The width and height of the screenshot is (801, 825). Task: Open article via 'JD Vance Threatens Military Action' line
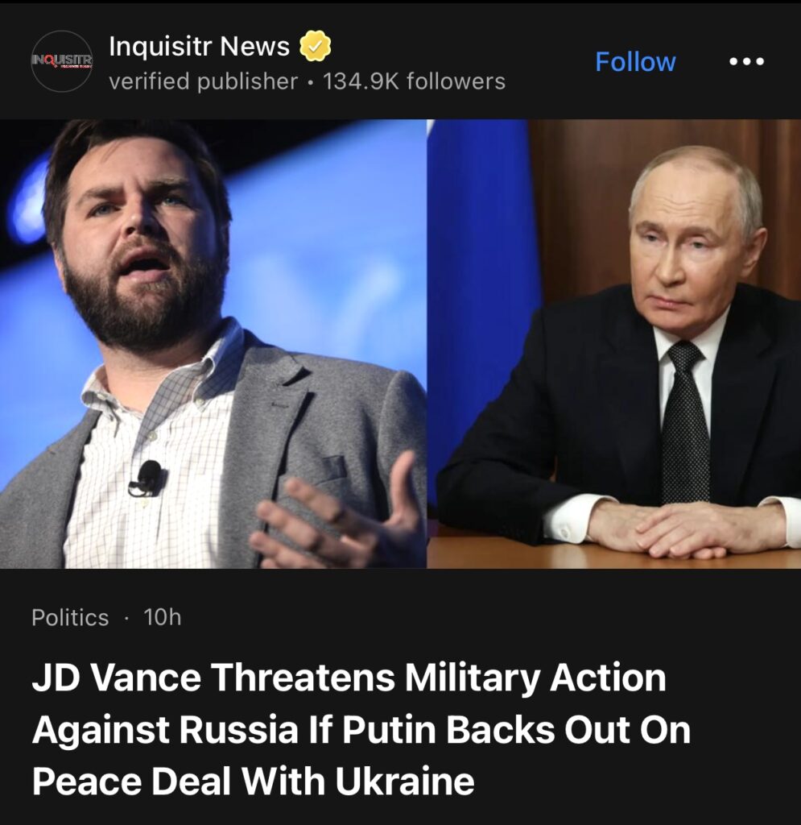point(349,677)
